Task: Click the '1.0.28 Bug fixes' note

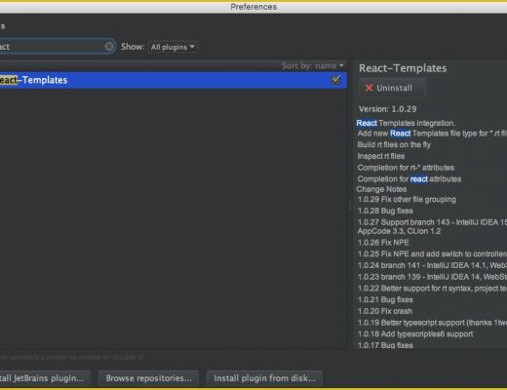Action: click(x=385, y=211)
